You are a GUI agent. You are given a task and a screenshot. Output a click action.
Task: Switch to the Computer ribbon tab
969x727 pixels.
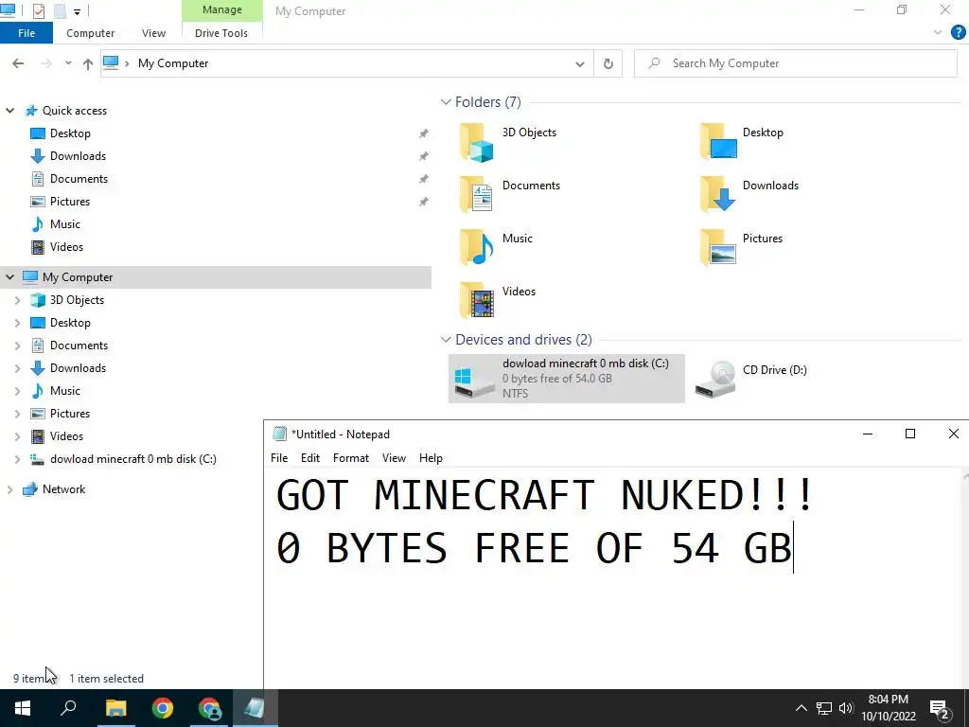[x=90, y=33]
